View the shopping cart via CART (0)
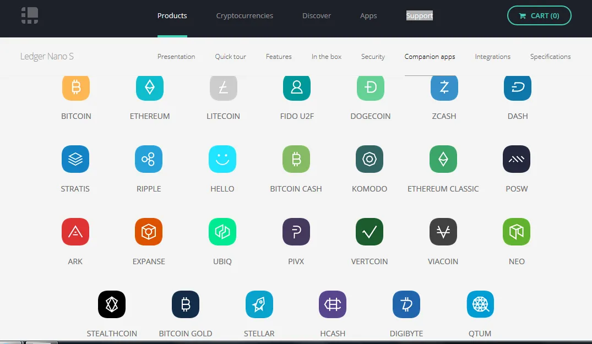 coord(539,15)
